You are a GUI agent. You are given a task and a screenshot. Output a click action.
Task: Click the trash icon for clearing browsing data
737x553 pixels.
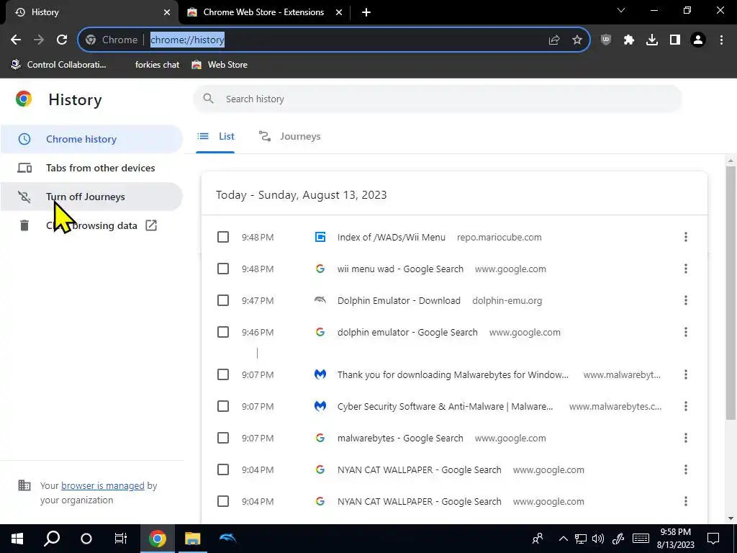tap(24, 225)
